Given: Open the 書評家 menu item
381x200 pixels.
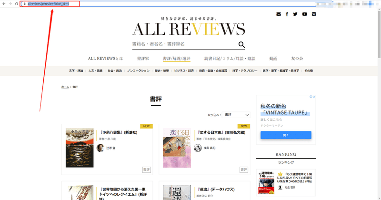Looking at the screenshot, I should [x=143, y=58].
